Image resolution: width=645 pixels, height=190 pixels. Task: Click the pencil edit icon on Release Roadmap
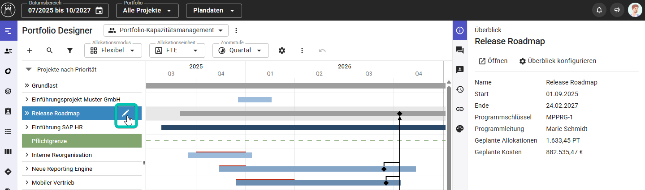pyautogui.click(x=126, y=113)
